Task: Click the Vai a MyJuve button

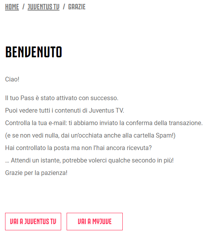Action: click(95, 221)
